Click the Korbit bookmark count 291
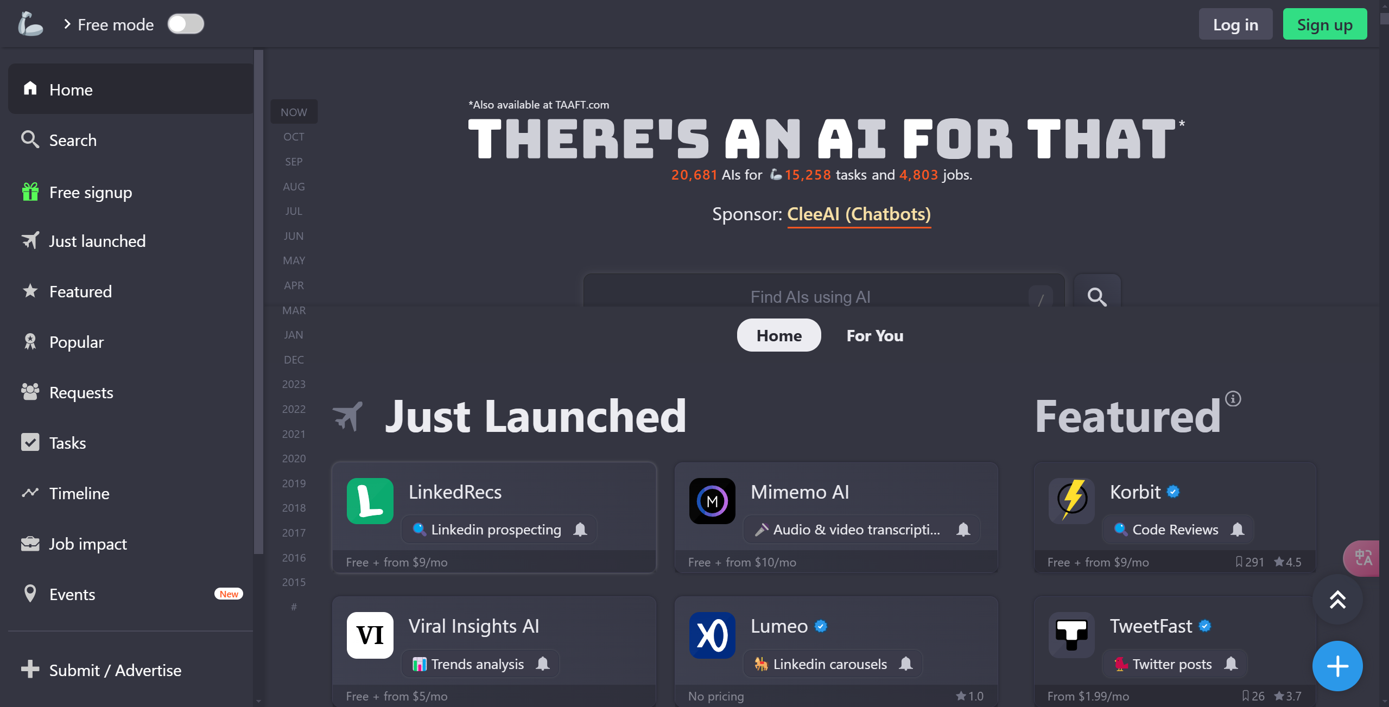 point(1250,562)
